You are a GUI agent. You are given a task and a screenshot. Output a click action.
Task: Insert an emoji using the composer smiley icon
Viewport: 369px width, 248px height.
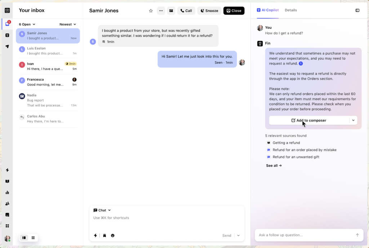coord(112,235)
